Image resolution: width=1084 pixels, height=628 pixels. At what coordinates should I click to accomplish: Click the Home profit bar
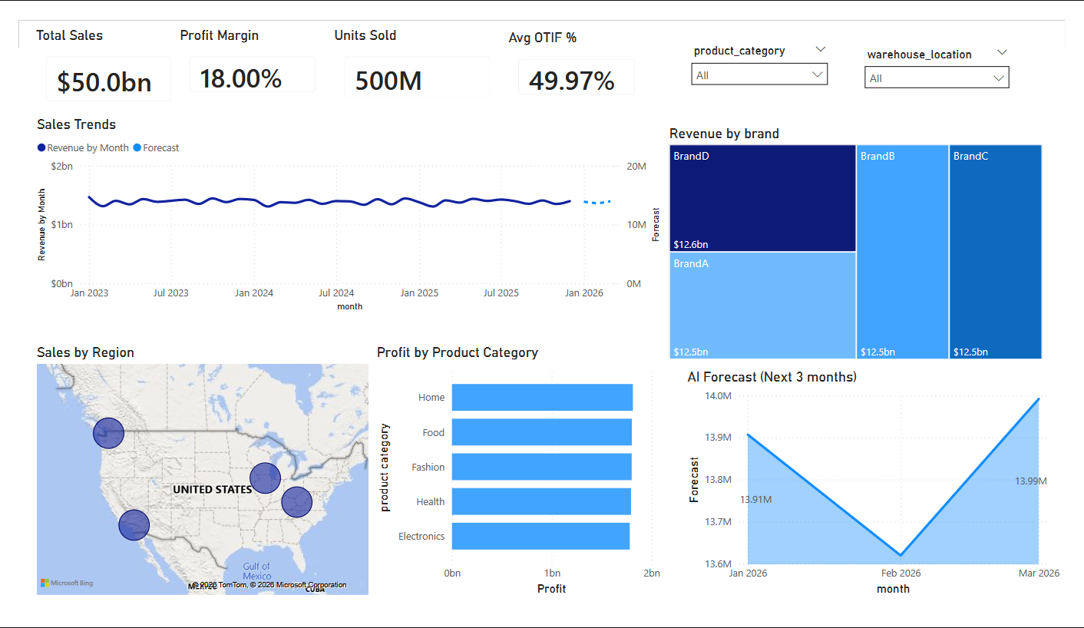[542, 398]
